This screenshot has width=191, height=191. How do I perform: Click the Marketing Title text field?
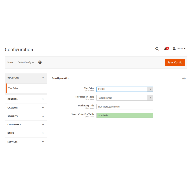point(125,107)
